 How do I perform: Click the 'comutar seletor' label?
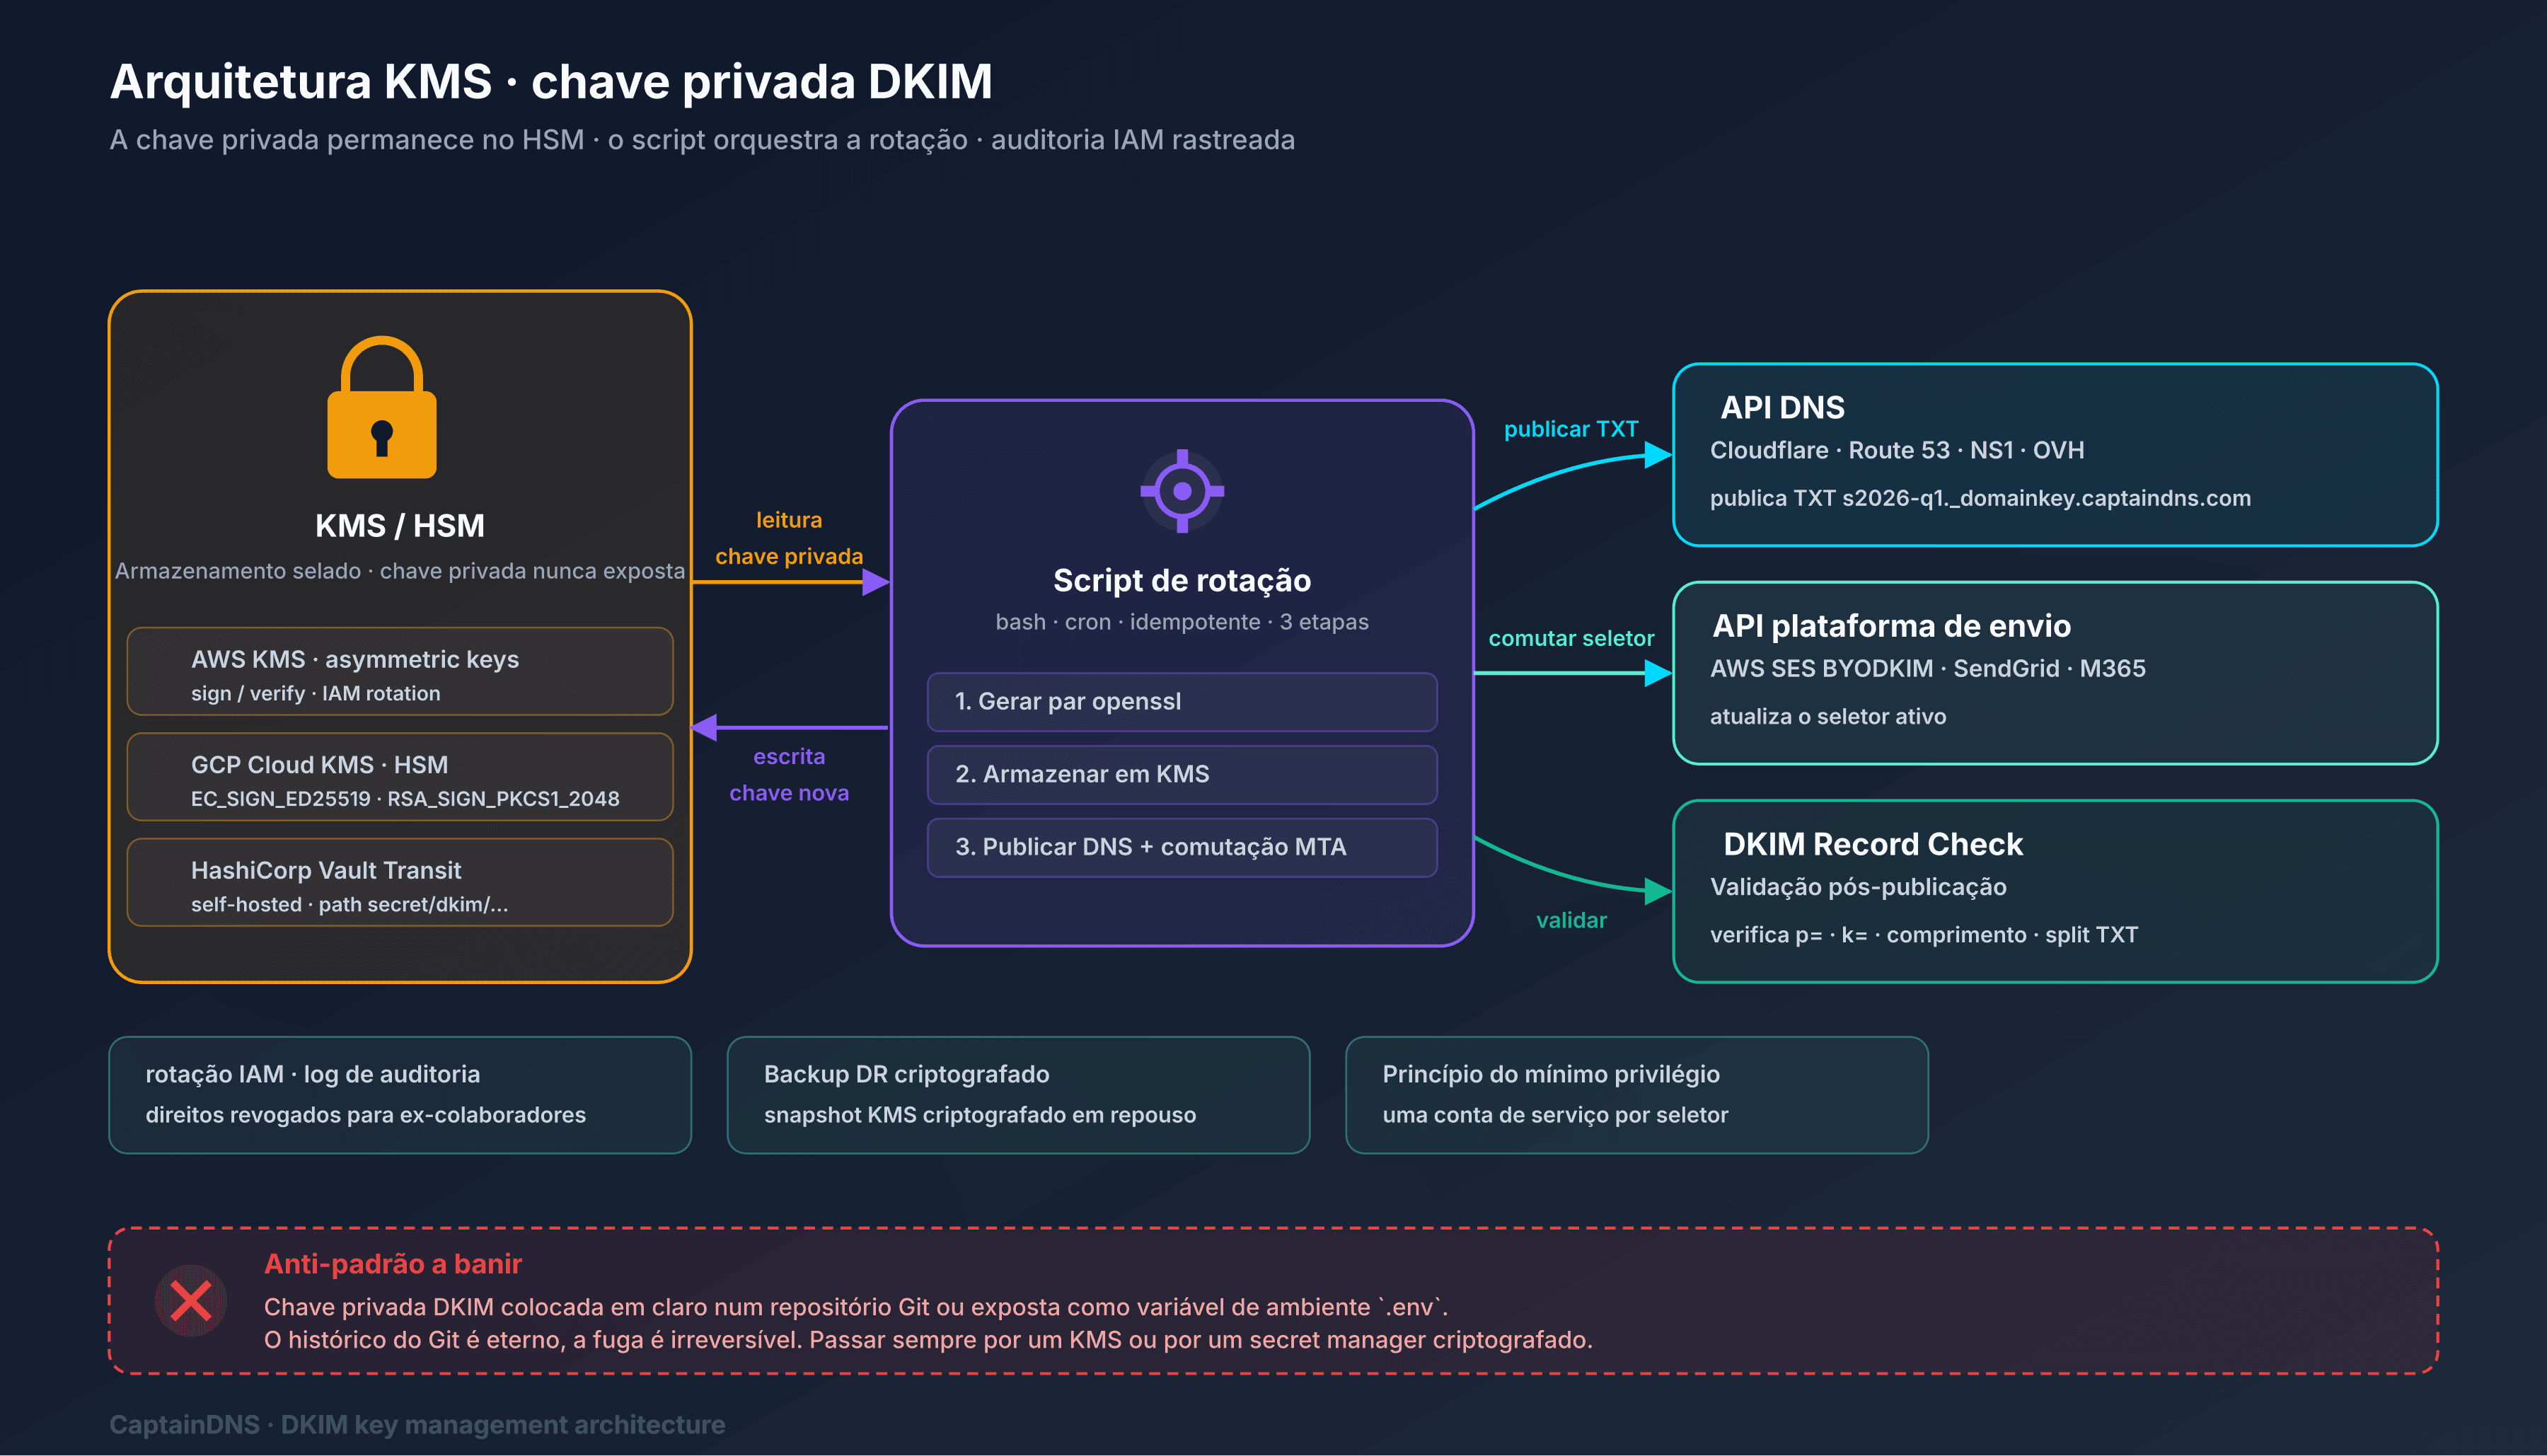pos(1571,638)
